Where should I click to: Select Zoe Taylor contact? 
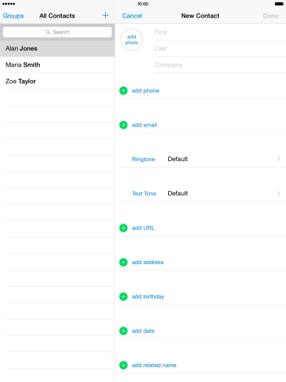[x=57, y=82]
